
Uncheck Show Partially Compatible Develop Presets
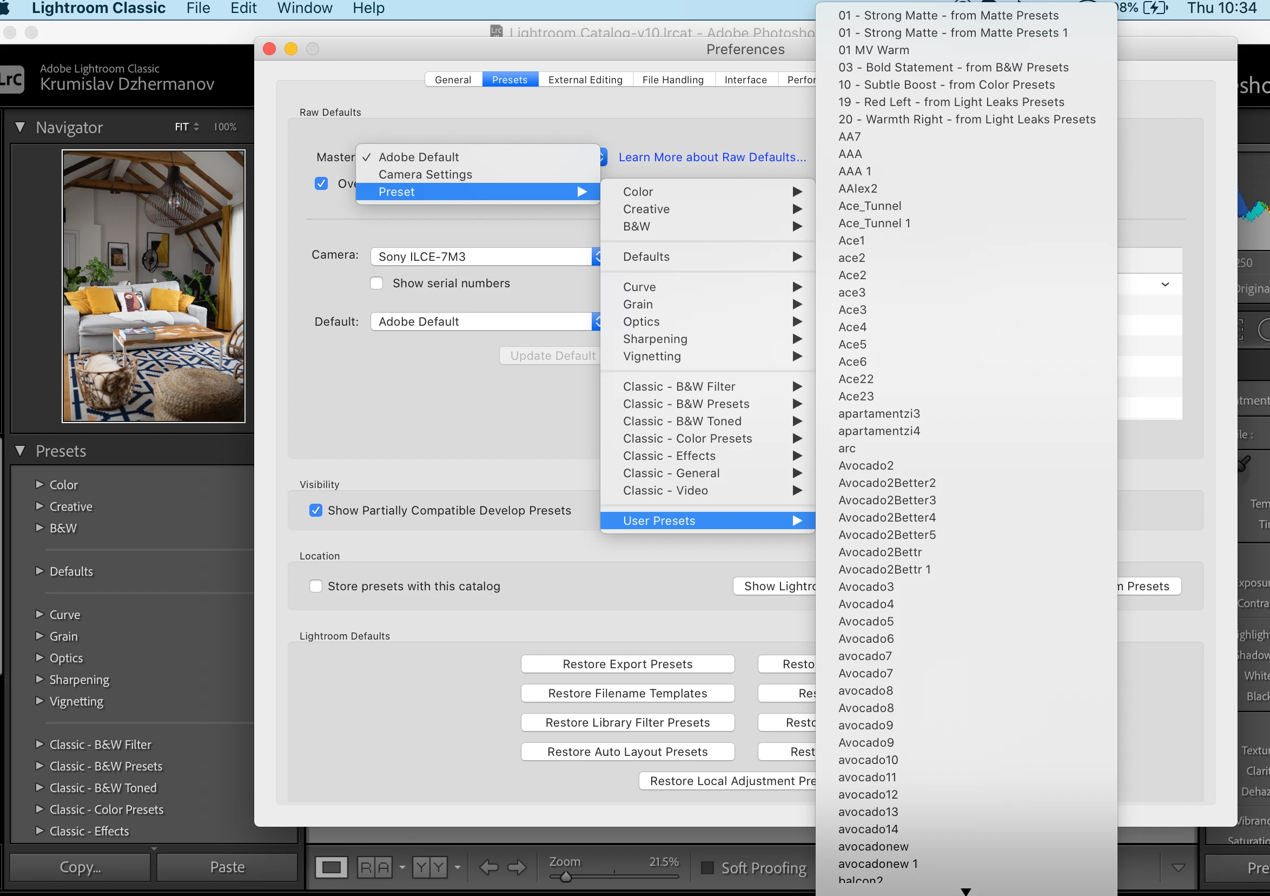coord(316,510)
